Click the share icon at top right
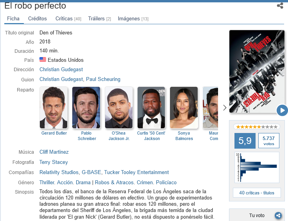The height and width of the screenshot is (221, 288). [280, 5]
